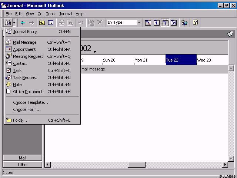Select Folder... menu entry
237x178 pixels.
coord(42,120)
